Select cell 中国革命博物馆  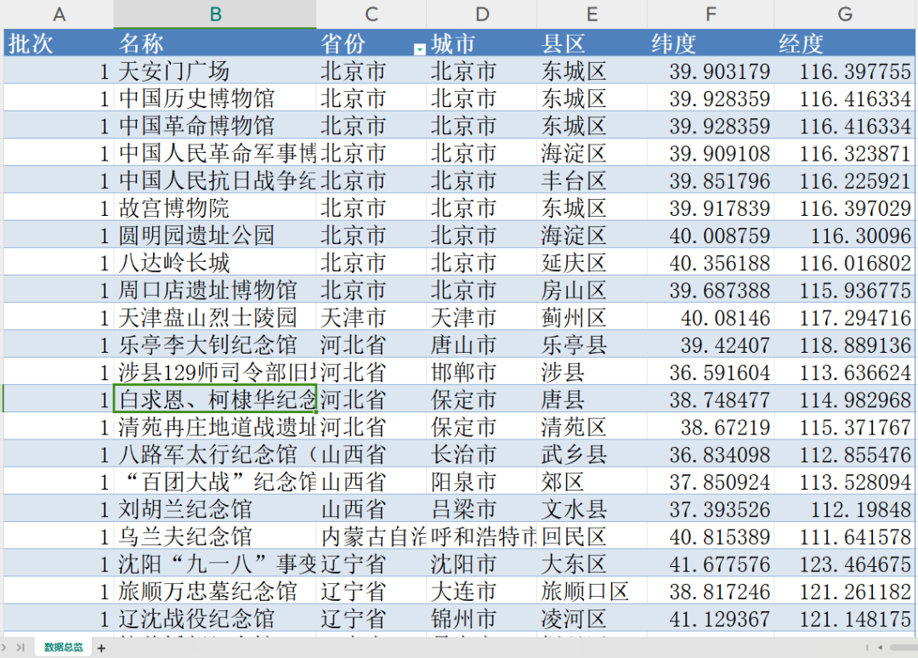coord(215,125)
